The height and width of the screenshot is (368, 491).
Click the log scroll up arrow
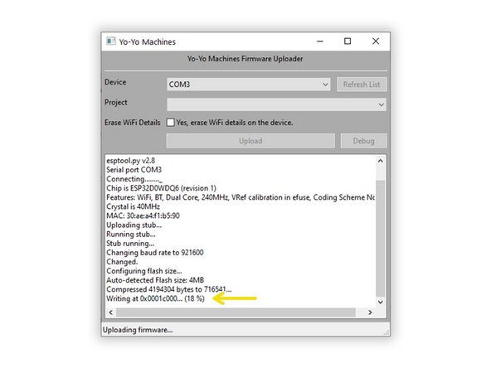click(x=381, y=161)
